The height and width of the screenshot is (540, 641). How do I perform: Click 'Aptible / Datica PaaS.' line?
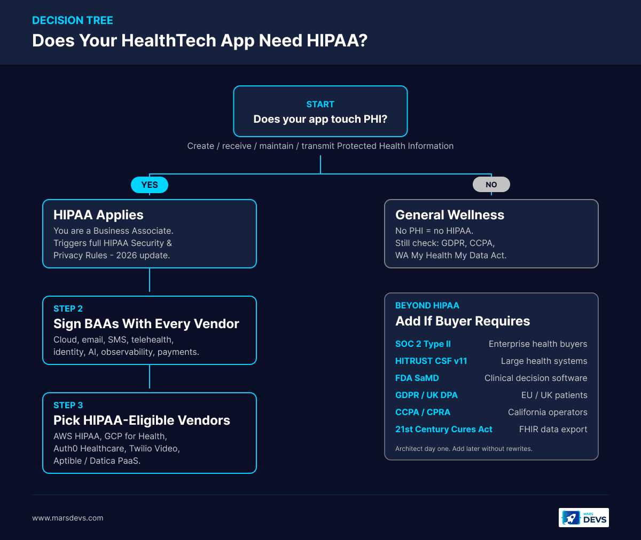tap(97, 461)
